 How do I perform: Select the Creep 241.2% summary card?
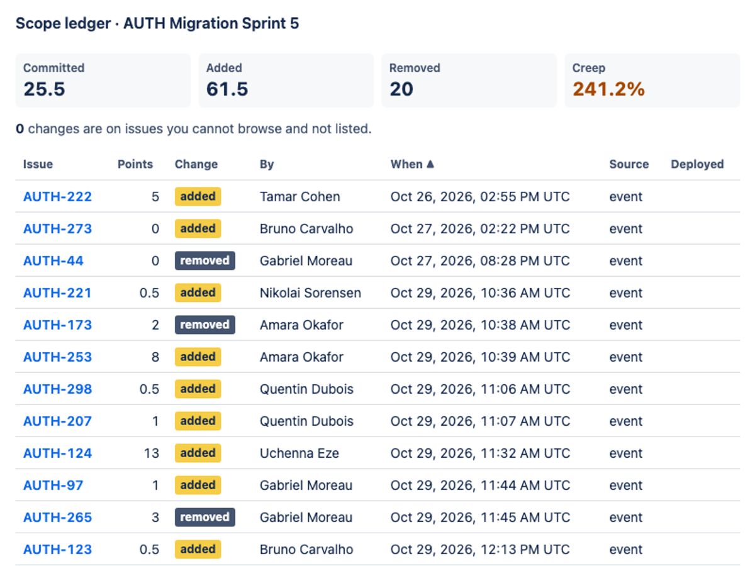click(652, 80)
